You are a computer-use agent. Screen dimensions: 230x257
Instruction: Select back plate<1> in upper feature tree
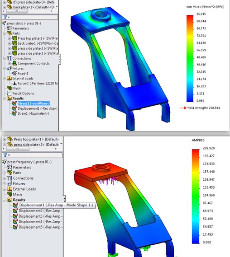point(34,7)
